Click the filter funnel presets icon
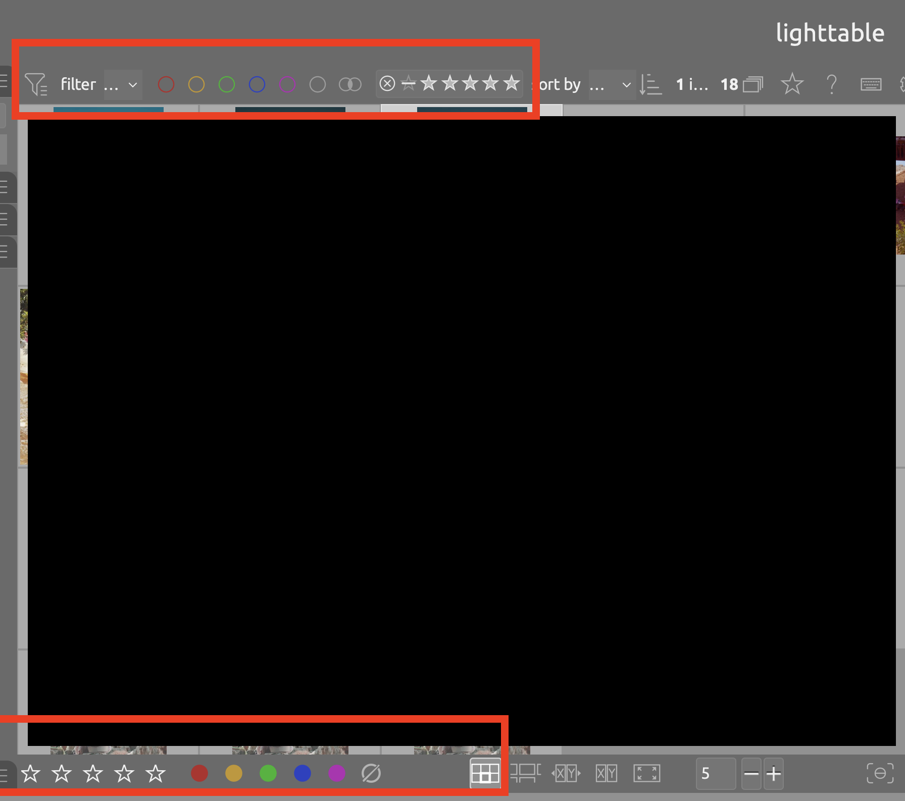The height and width of the screenshot is (801, 905). click(x=36, y=84)
